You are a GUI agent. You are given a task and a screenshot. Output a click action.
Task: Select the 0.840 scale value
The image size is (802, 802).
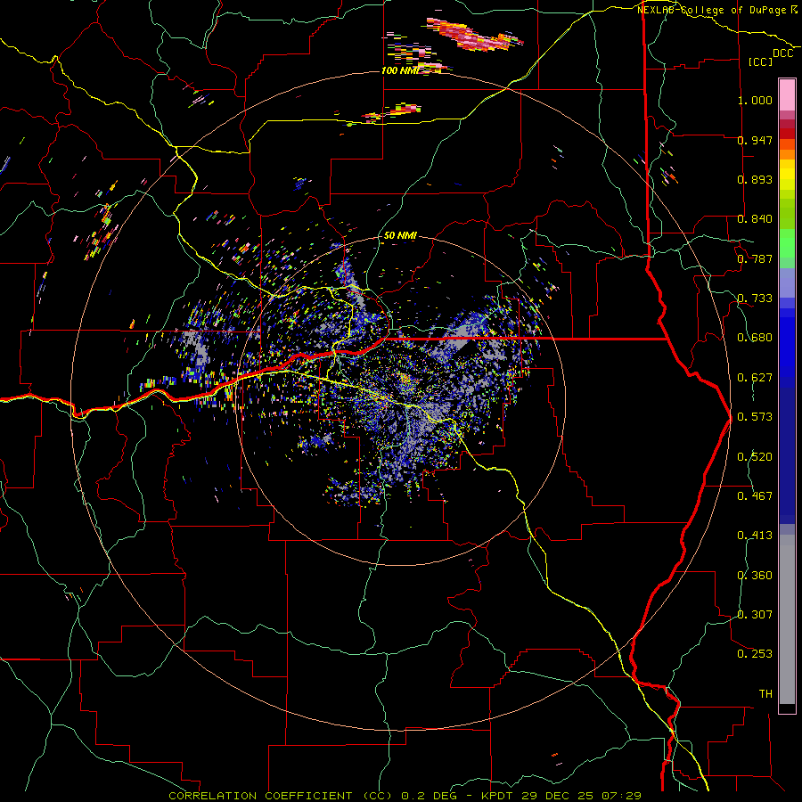755,219
